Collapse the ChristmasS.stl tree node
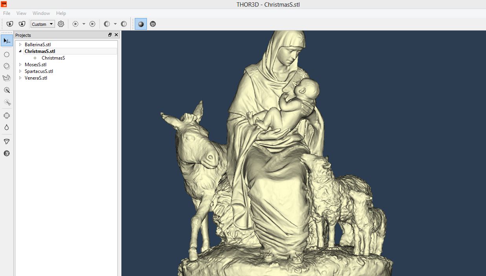Viewport: 486px width, 276px height. pyautogui.click(x=20, y=51)
